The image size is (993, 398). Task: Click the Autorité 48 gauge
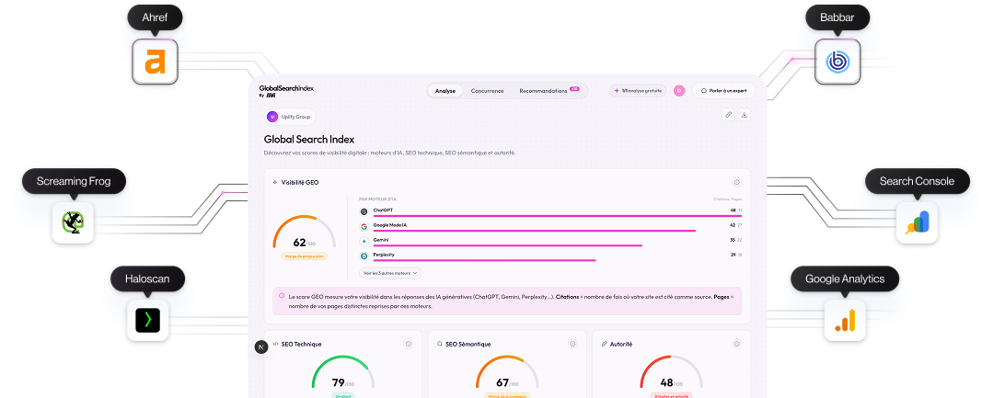pyautogui.click(x=671, y=372)
